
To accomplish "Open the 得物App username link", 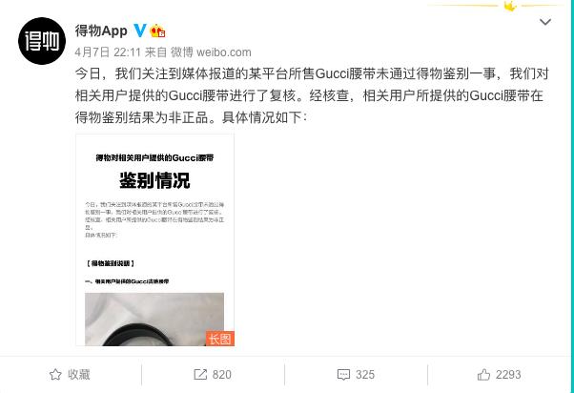I will point(101,31).
